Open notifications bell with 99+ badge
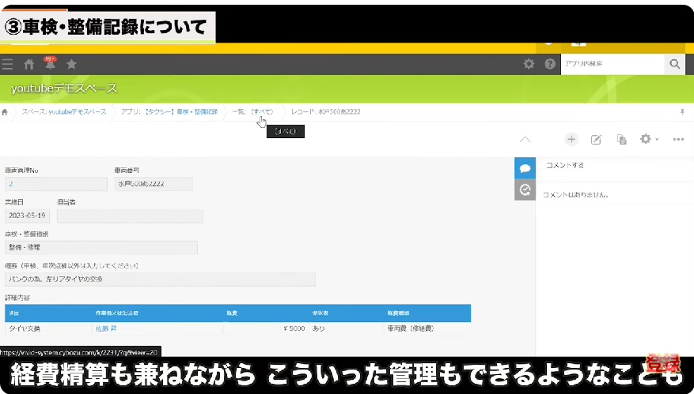694x394 pixels. pyautogui.click(x=50, y=64)
